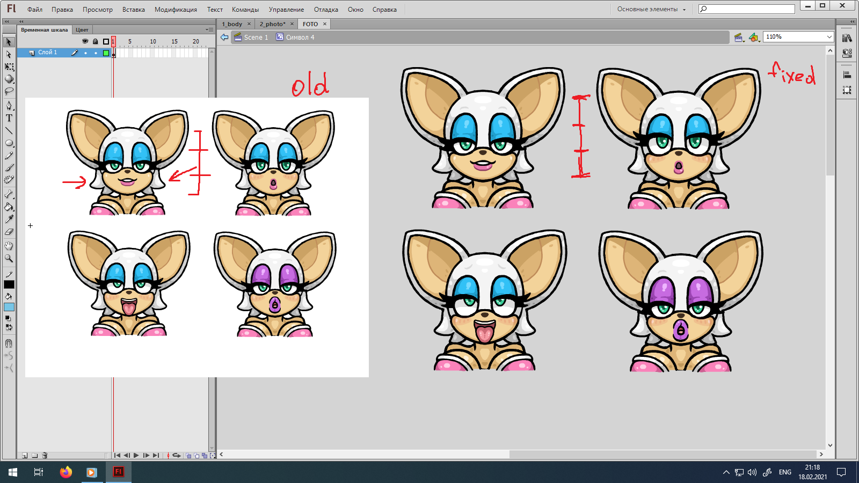Open the timeline panel options menu
The image size is (859, 483).
tap(209, 30)
